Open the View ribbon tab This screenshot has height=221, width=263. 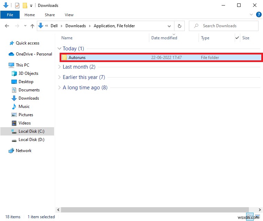[x=69, y=15]
